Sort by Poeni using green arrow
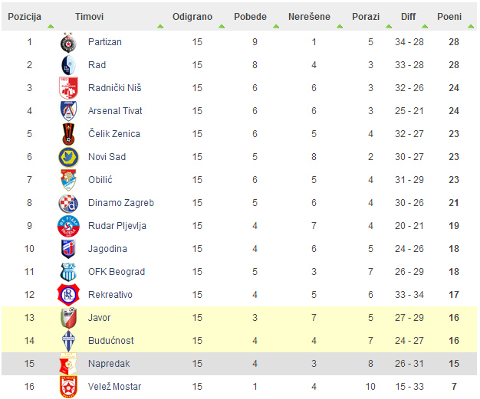This screenshot has height=399, width=480. tap(471, 27)
